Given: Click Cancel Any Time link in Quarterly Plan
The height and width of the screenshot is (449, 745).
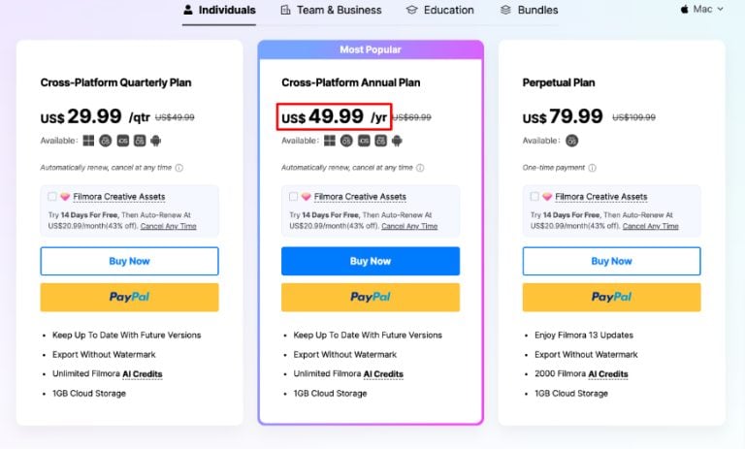Looking at the screenshot, I should click(168, 226).
